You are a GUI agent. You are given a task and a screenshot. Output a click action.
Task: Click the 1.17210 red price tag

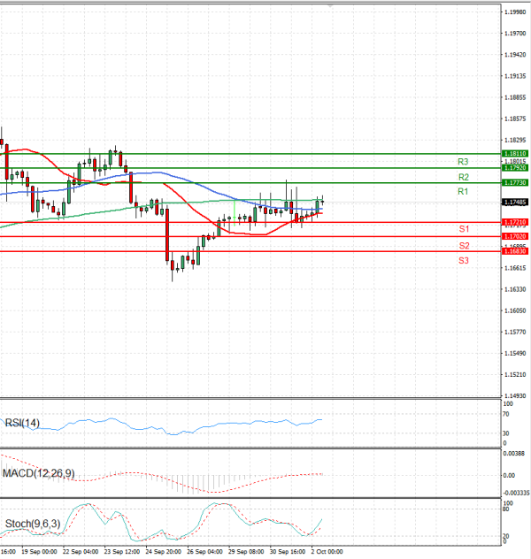(515, 222)
